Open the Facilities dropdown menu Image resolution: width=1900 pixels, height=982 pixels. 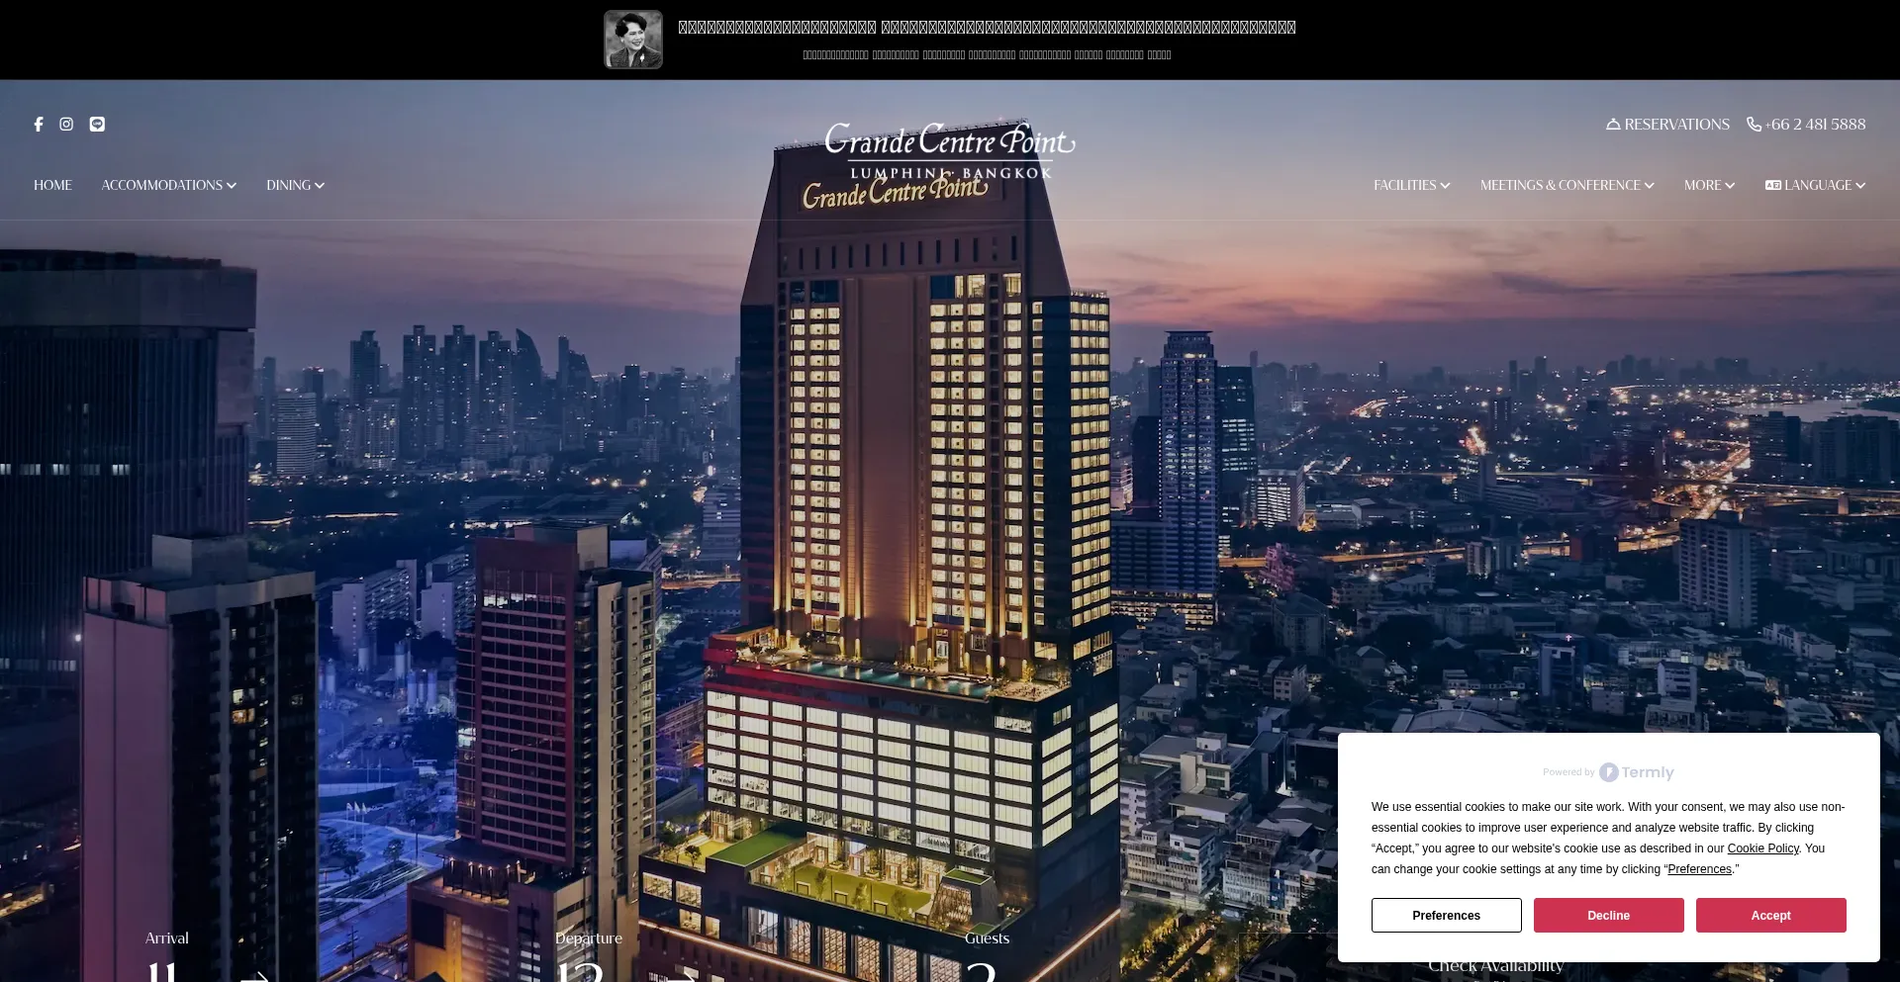[x=1411, y=186]
